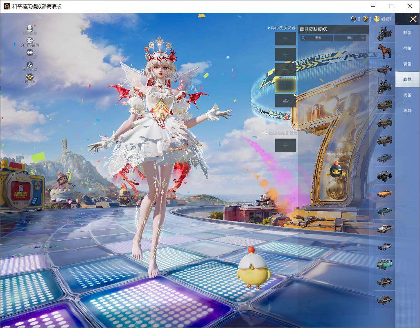Screen dimensions: 420x328
Task: Select the orange car thumbnail
Action: pos(384,194)
